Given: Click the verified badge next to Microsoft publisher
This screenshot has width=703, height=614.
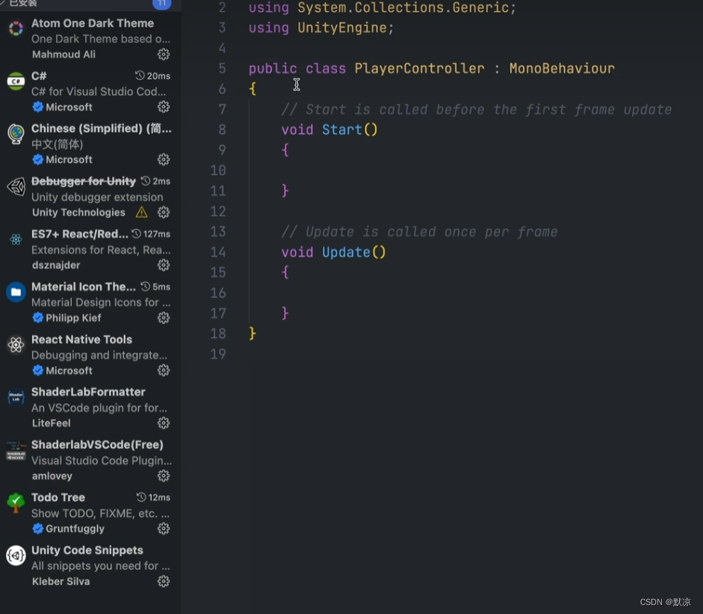Looking at the screenshot, I should [39, 107].
